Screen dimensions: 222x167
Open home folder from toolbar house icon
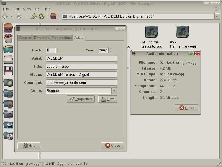(x=53, y=16)
